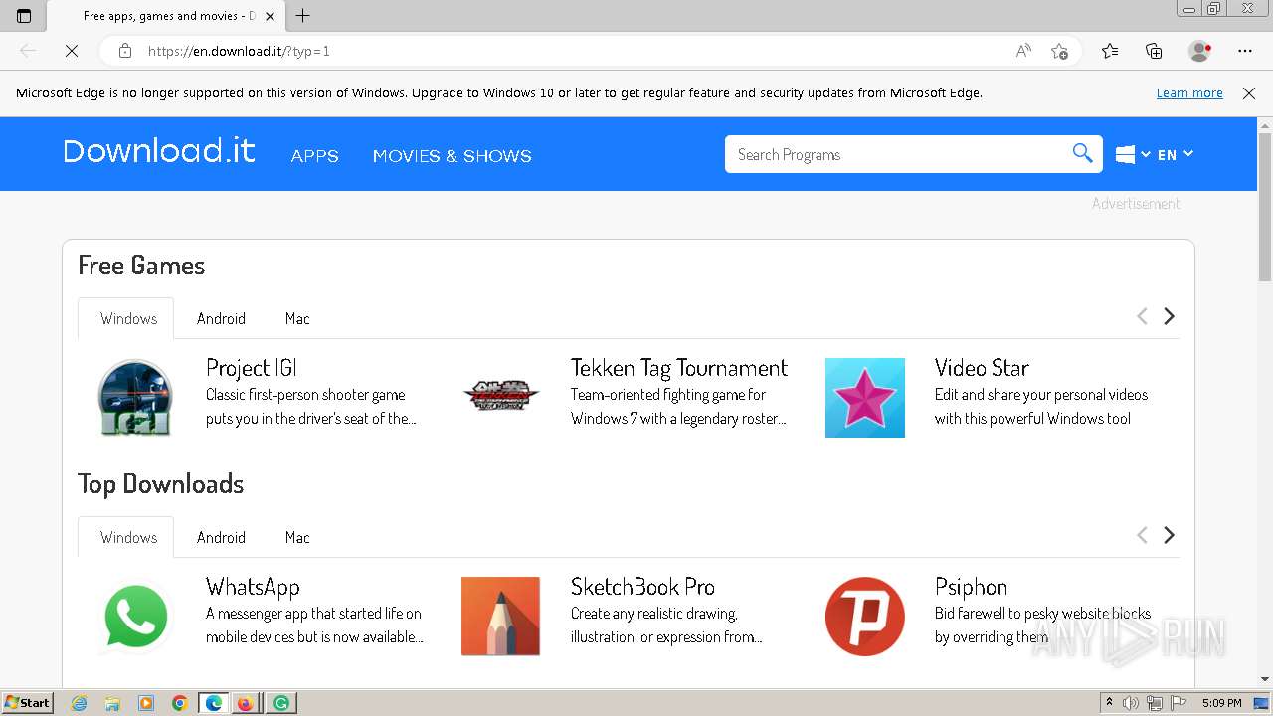The height and width of the screenshot is (716, 1273).
Task: Open Edge Settings and more menu
Action: pos(1245,51)
